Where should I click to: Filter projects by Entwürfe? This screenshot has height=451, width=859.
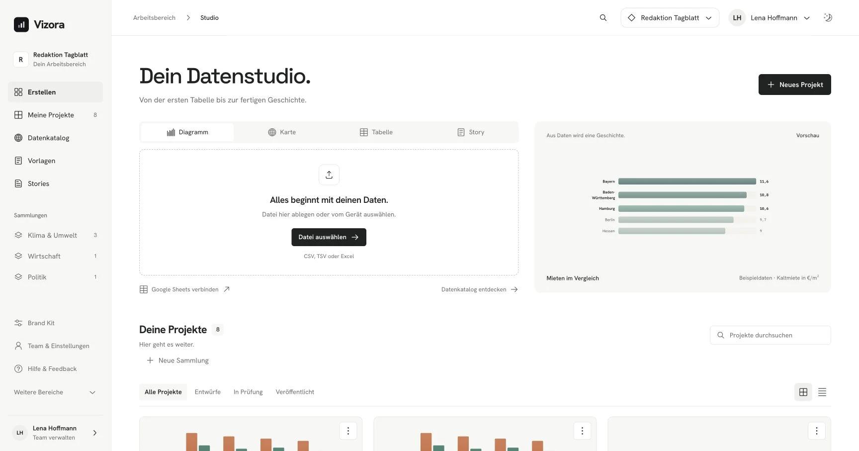coord(208,392)
